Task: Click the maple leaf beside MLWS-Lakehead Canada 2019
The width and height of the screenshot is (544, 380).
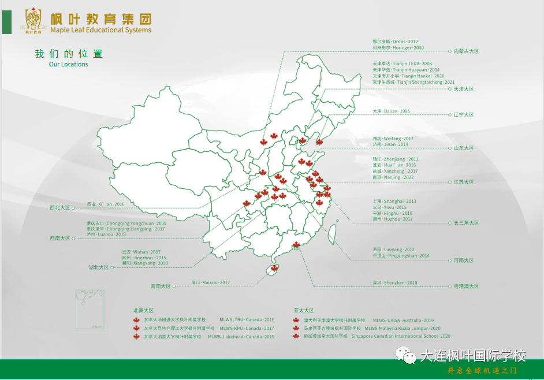Action: click(x=137, y=336)
